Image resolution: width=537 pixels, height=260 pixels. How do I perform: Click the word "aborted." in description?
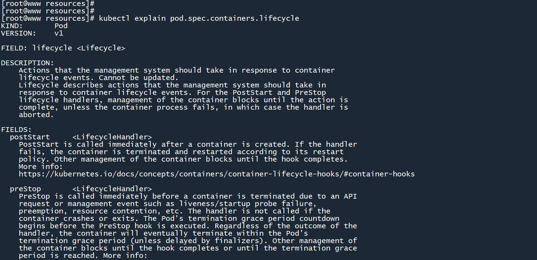pyautogui.click(x=36, y=115)
